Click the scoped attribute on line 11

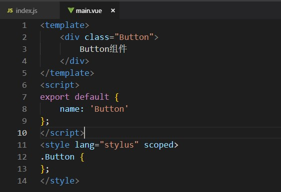click(x=159, y=145)
